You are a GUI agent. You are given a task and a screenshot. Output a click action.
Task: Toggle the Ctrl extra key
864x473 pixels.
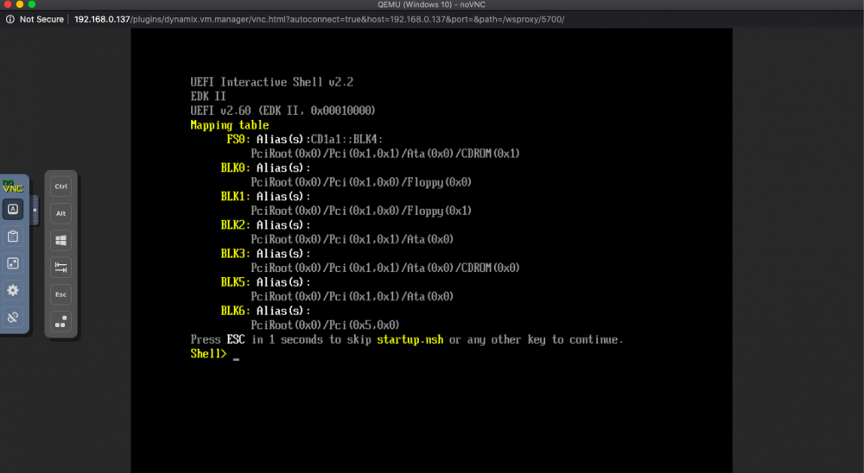click(60, 186)
